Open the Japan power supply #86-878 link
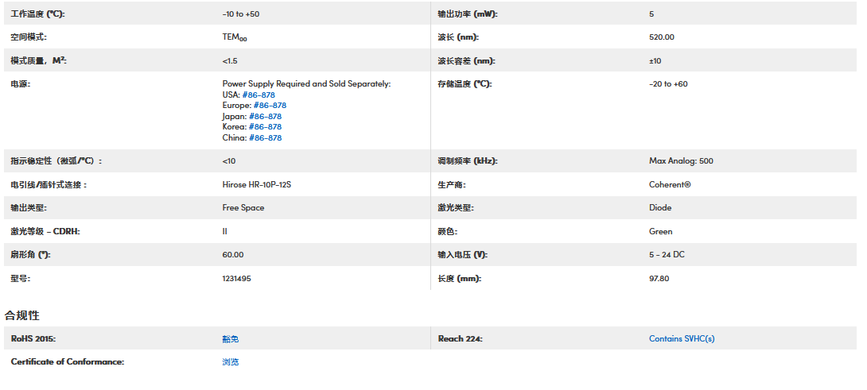Screen dimensions: 867x390 pyautogui.click(x=265, y=116)
